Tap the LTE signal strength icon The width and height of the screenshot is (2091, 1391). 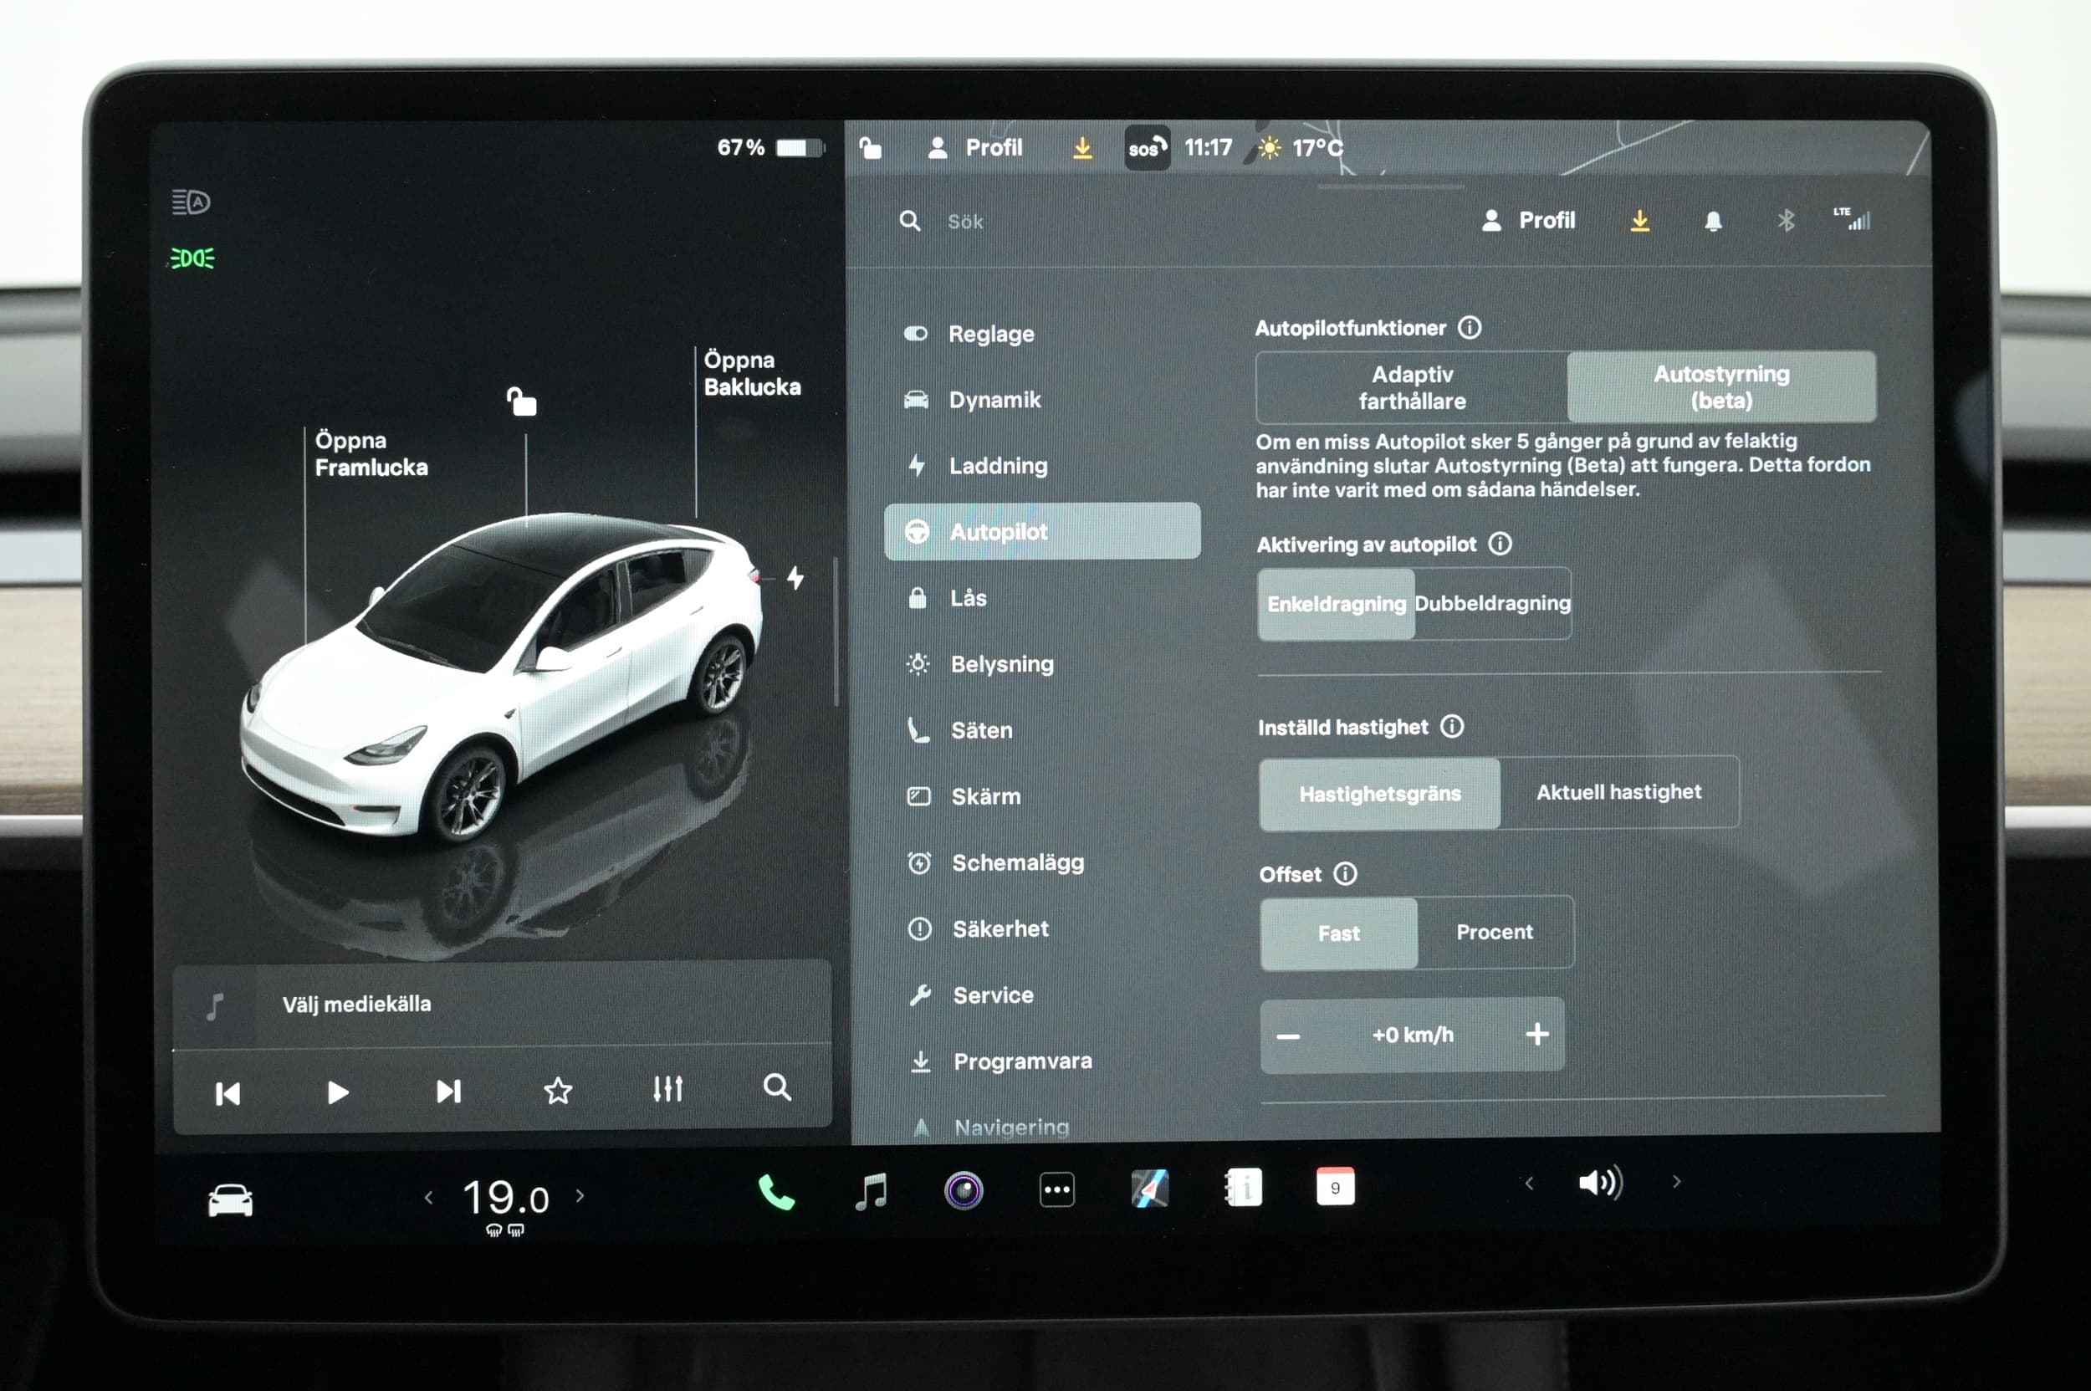coord(1853,219)
